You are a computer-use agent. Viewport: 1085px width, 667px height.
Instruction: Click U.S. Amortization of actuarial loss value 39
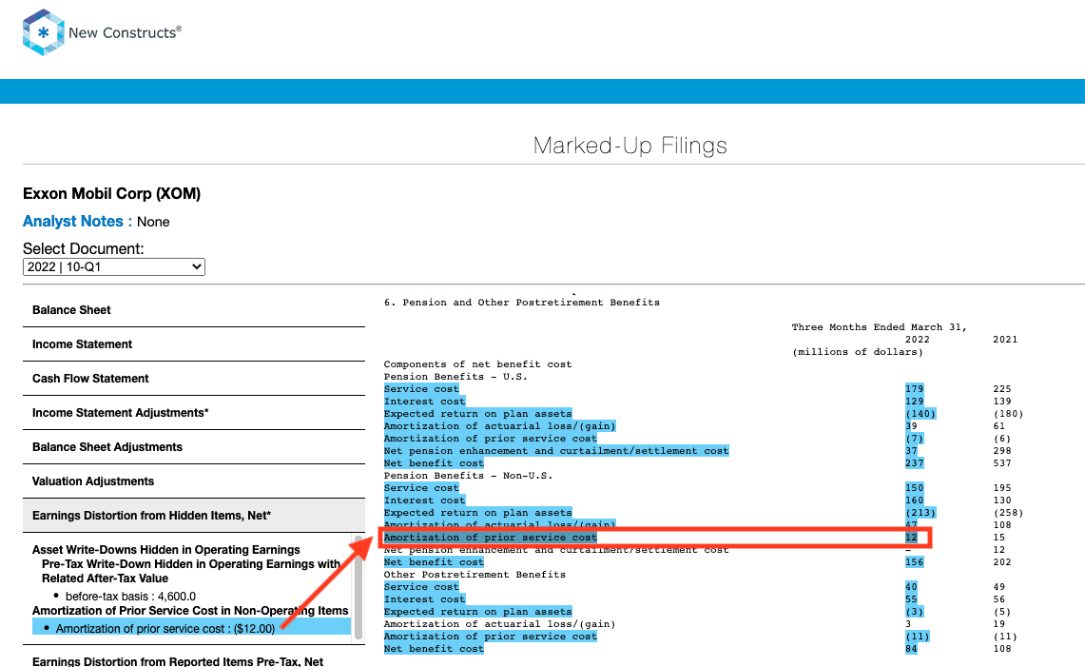(911, 426)
